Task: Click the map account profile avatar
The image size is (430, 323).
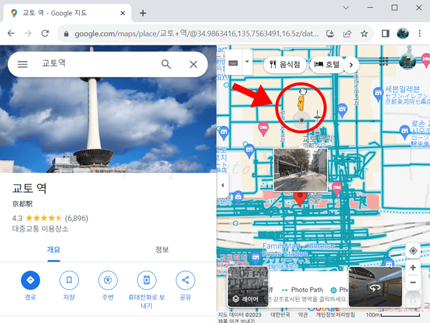Action: click(407, 61)
